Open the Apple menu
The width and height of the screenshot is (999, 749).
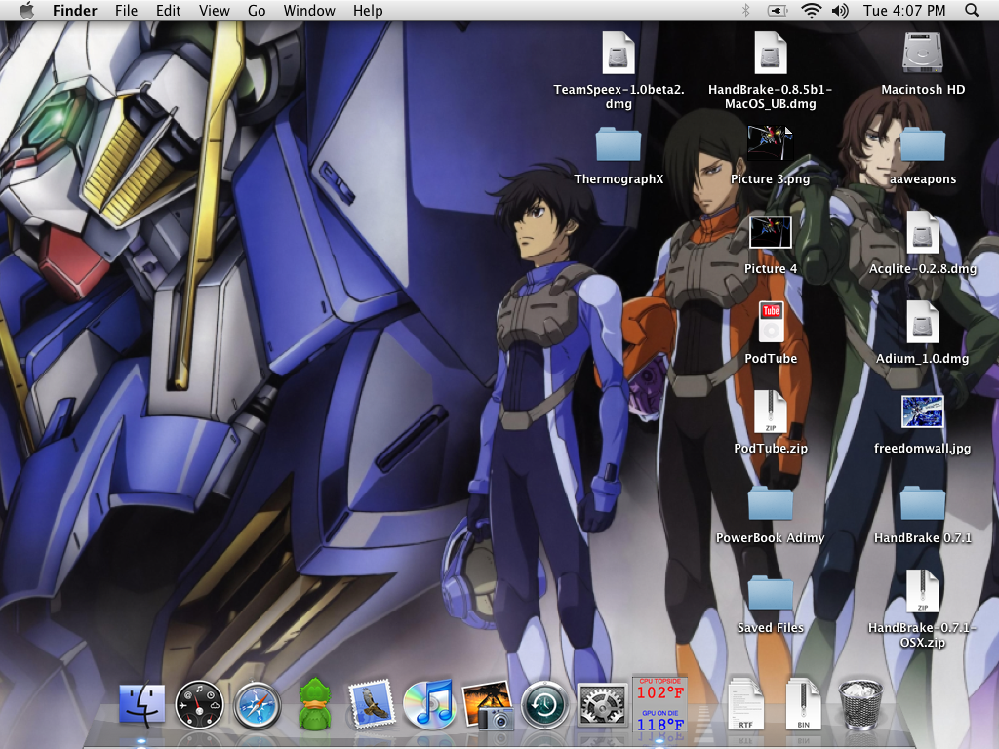[x=26, y=10]
